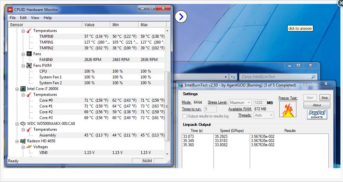Click the fan icon next to Fans PWM
The height and width of the screenshot is (182, 343).
(x=29, y=65)
